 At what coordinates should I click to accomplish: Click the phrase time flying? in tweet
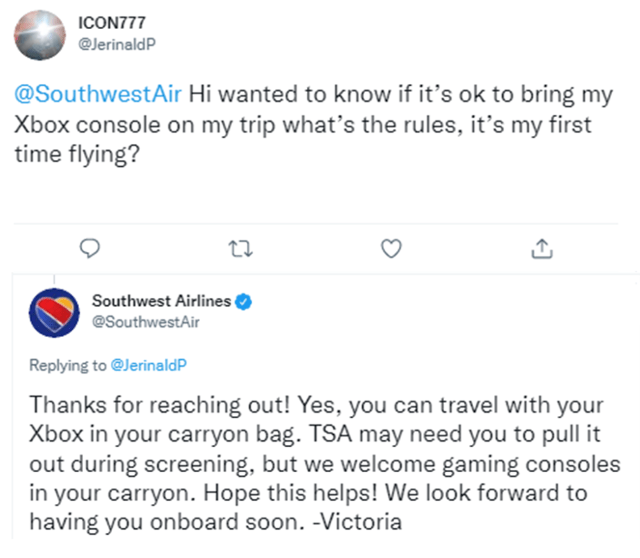[77, 154]
